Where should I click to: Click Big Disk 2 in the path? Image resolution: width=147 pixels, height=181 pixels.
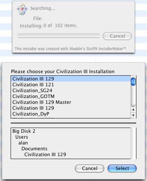point(24,131)
